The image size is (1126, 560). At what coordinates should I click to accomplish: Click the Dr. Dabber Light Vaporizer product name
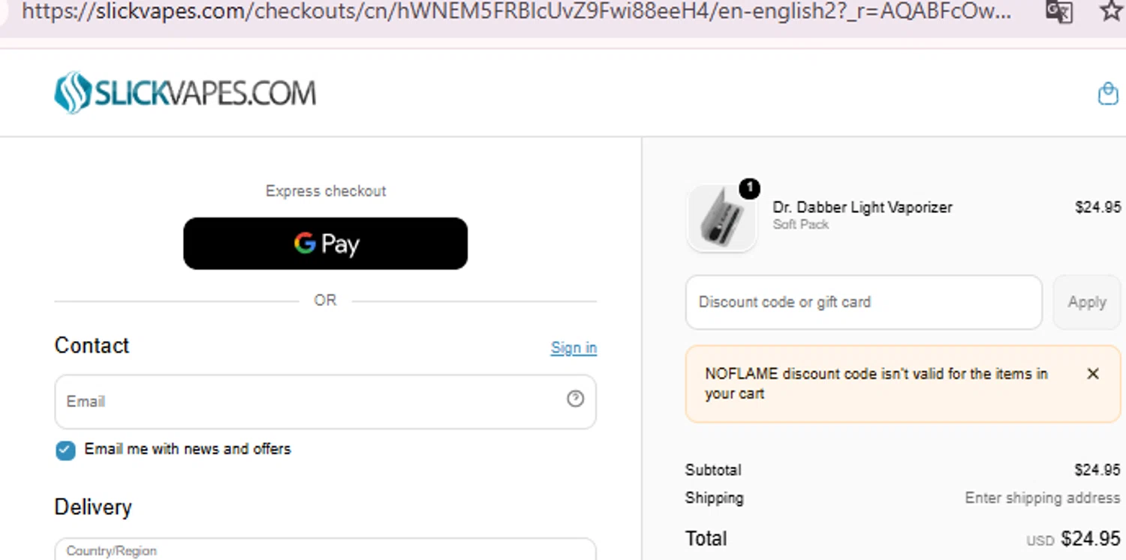[863, 208]
